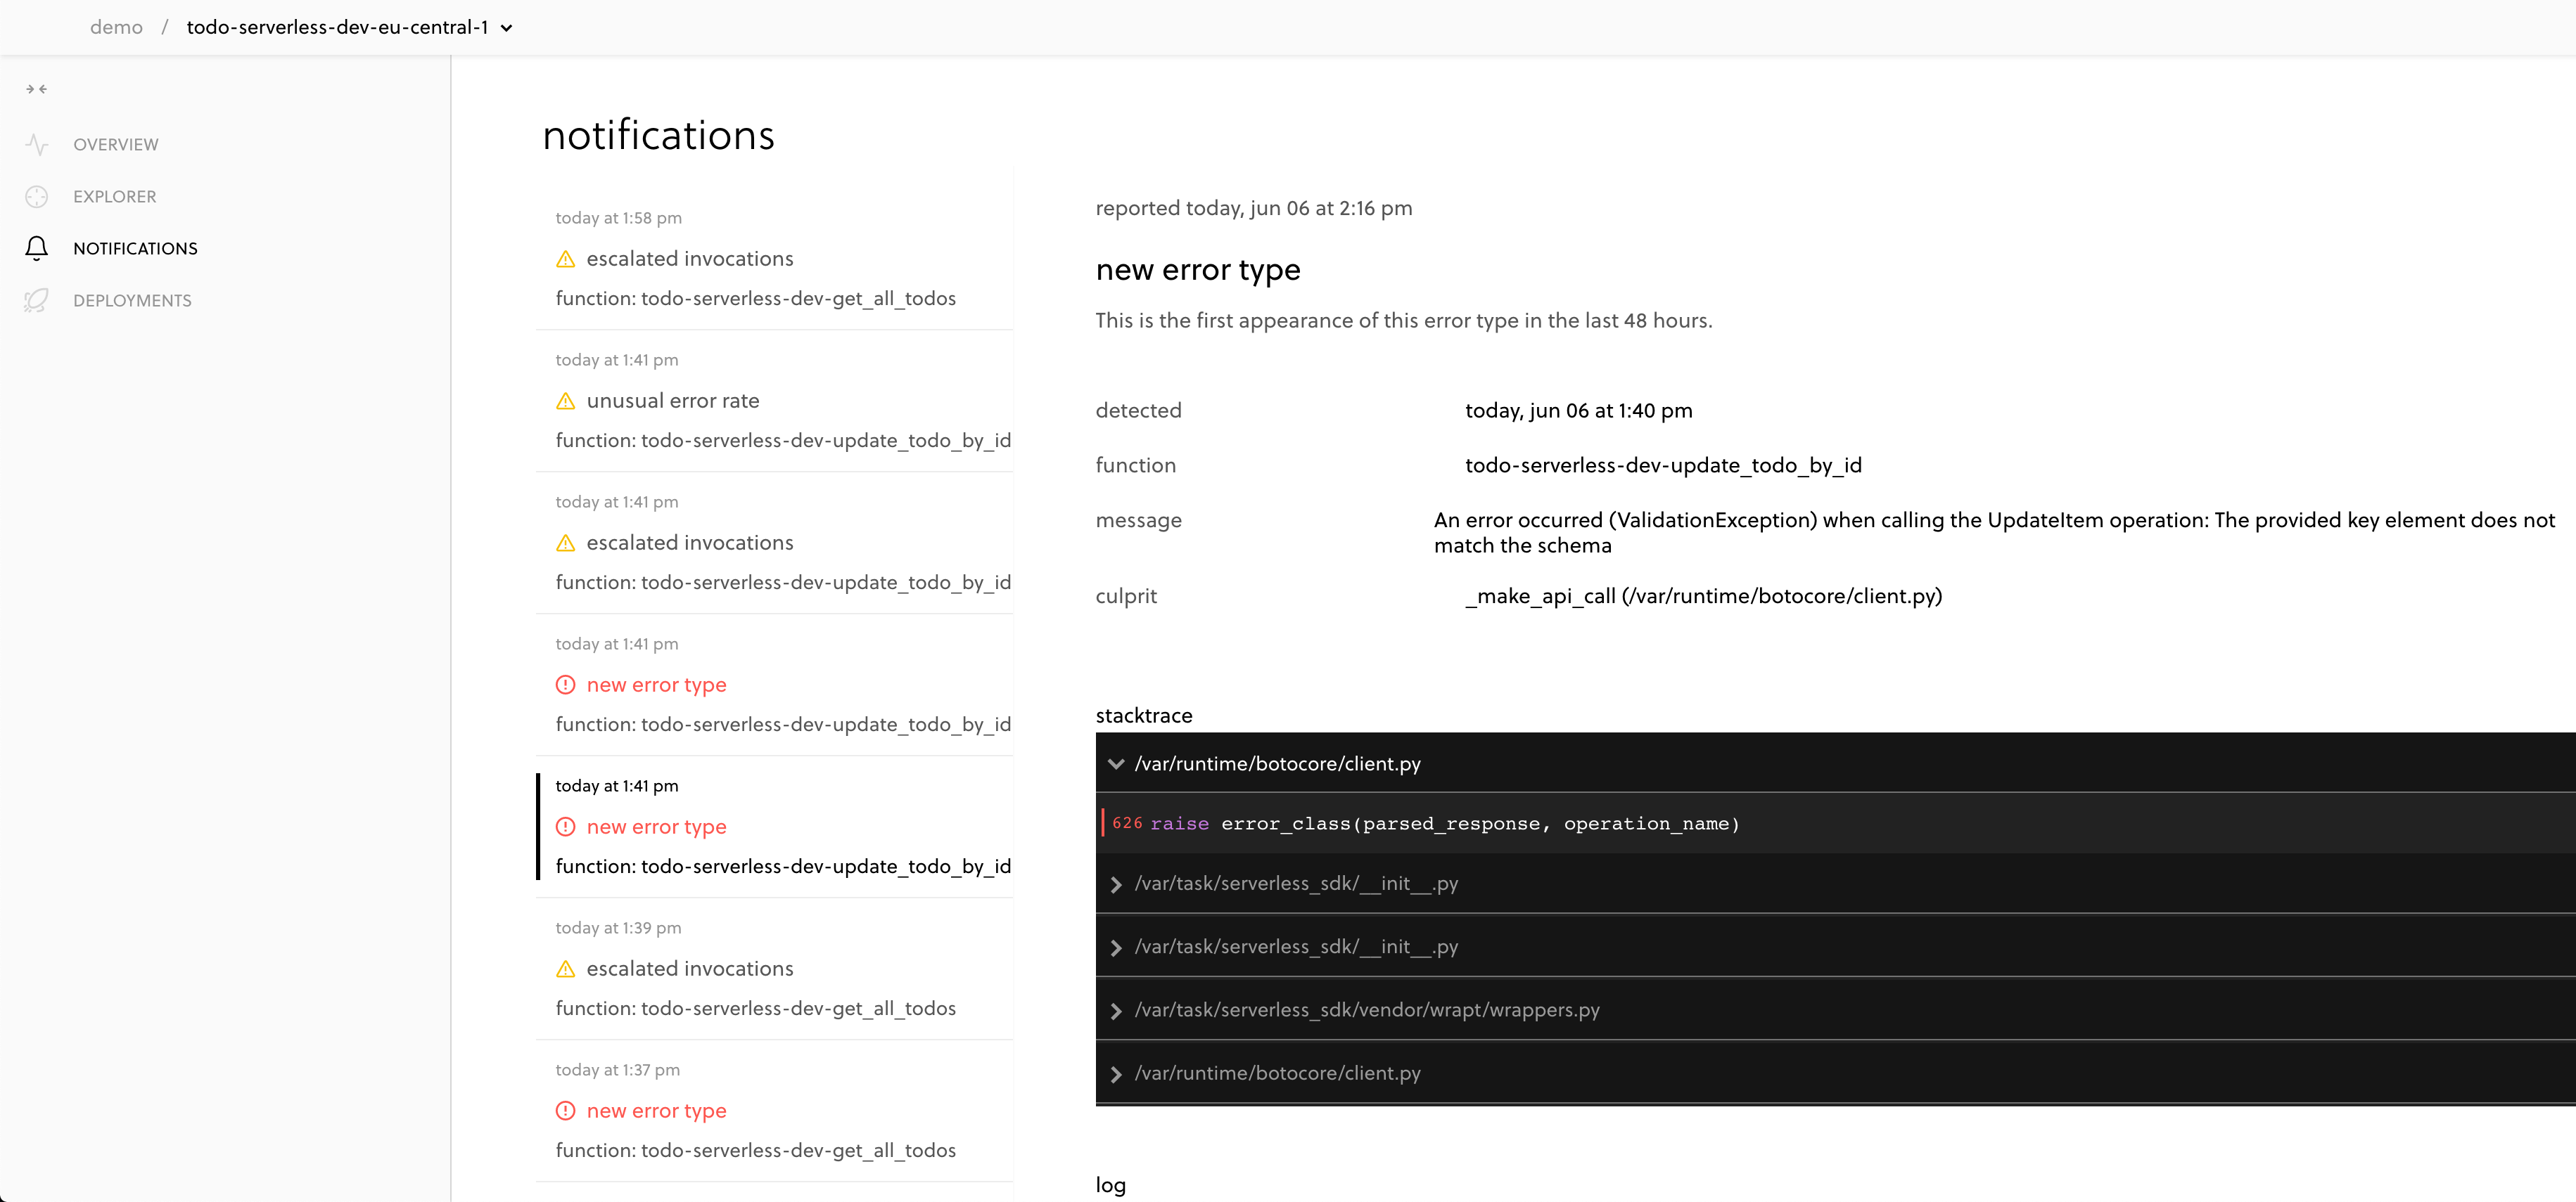Go to the Deployments section
Image resolution: width=2576 pixels, height=1202 pixels.
click(x=132, y=301)
